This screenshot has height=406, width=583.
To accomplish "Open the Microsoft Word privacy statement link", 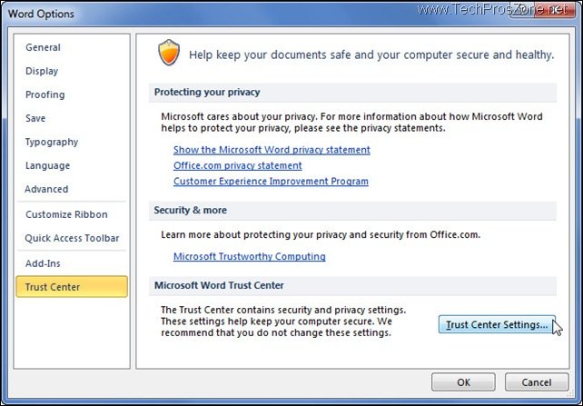I will click(272, 150).
